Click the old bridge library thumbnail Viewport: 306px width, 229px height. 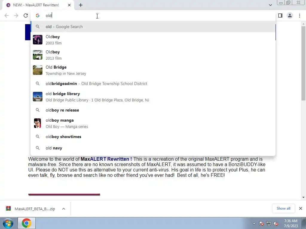click(37, 97)
